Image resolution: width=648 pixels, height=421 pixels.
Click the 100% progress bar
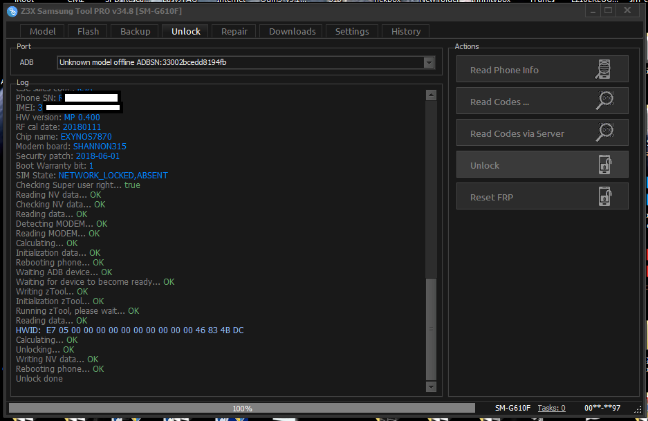coord(242,408)
